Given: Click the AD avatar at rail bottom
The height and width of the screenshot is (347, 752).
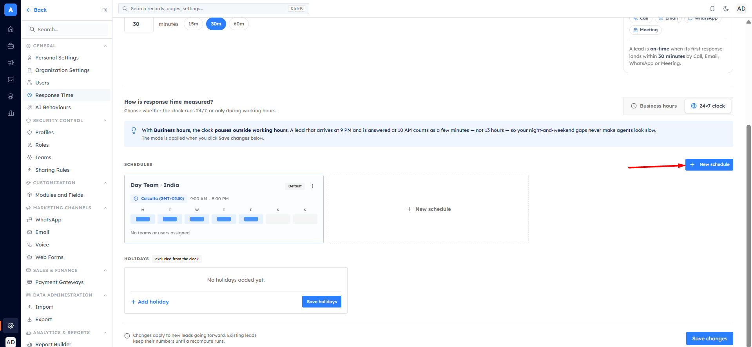Looking at the screenshot, I should coord(11,342).
